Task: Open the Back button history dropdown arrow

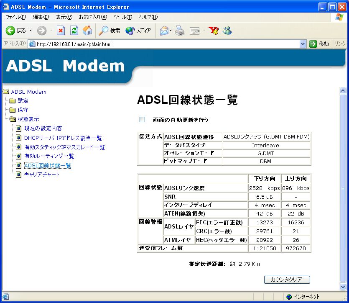Action: pos(30,31)
